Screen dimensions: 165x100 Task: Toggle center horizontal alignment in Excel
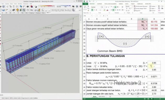coord(113,10)
